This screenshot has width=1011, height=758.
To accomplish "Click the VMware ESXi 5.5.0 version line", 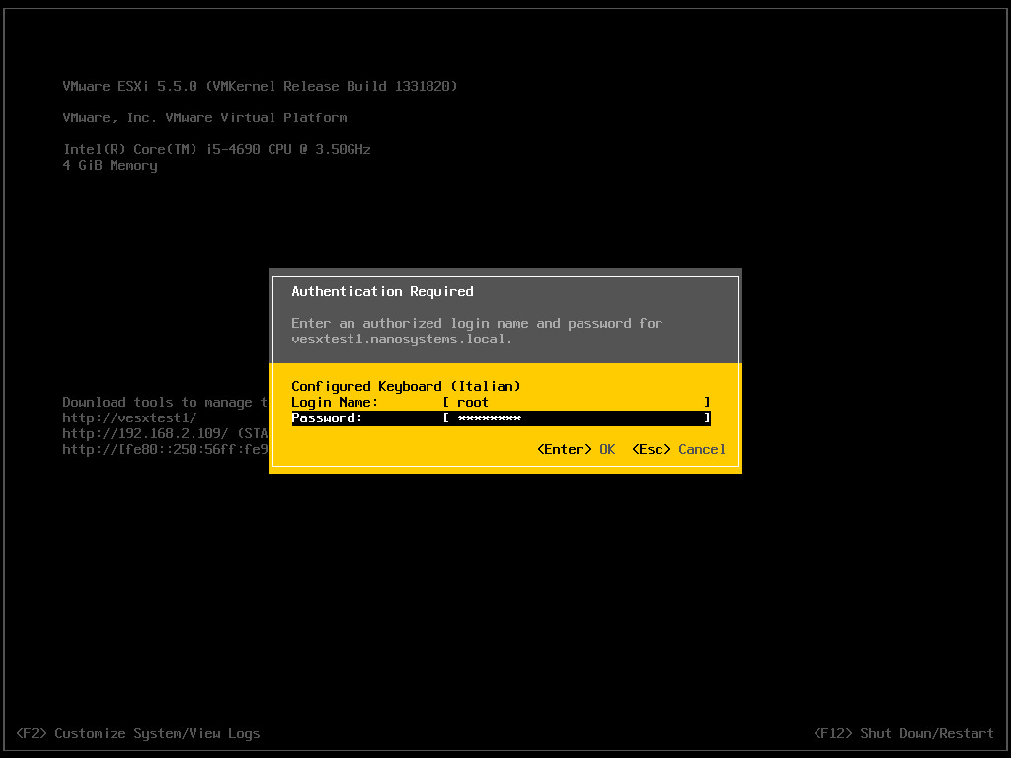I will pyautogui.click(x=260, y=87).
